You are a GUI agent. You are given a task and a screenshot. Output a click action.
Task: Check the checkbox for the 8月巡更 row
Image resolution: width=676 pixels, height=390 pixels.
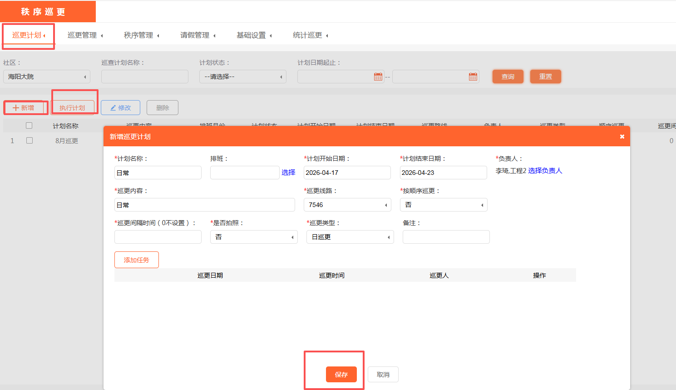click(29, 140)
